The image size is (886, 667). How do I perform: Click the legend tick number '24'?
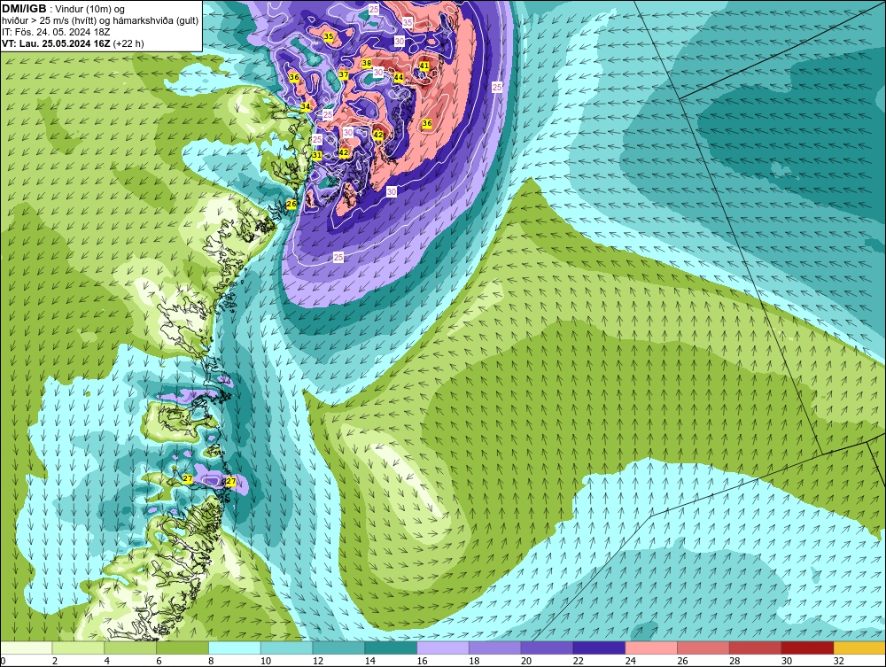tap(630, 661)
